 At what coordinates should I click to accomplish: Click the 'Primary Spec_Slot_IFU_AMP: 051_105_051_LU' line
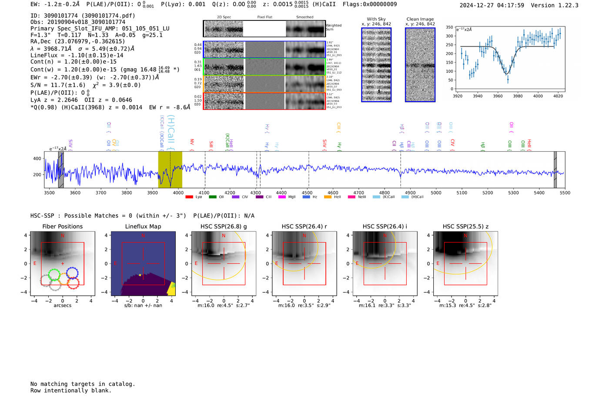(x=100, y=29)
